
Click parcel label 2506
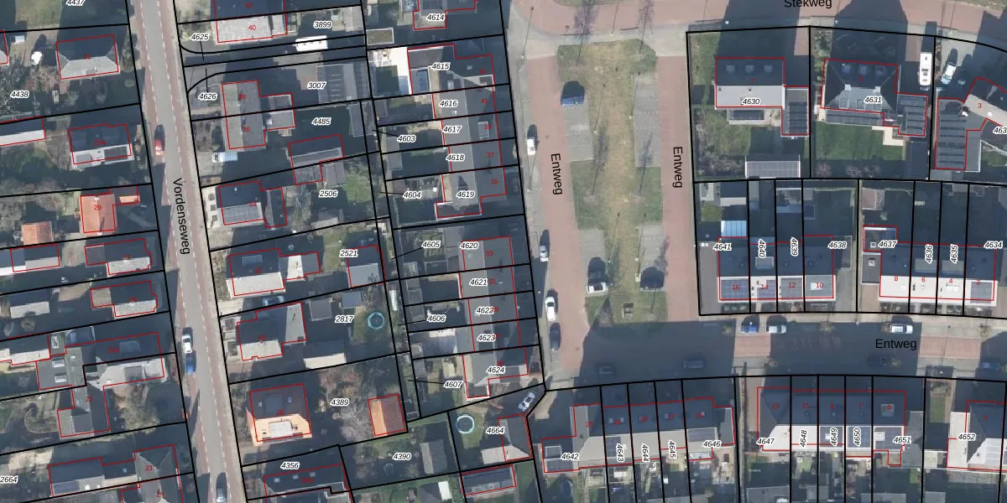(x=328, y=194)
